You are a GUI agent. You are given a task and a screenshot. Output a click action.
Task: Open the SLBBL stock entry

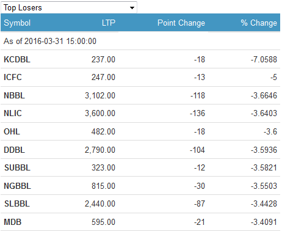[17, 204]
